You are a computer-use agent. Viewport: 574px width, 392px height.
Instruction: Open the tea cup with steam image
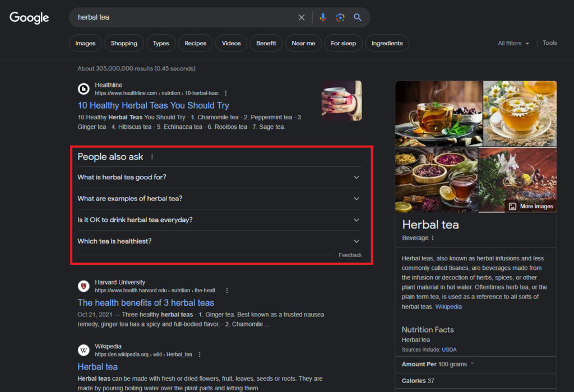pyautogui.click(x=439, y=114)
